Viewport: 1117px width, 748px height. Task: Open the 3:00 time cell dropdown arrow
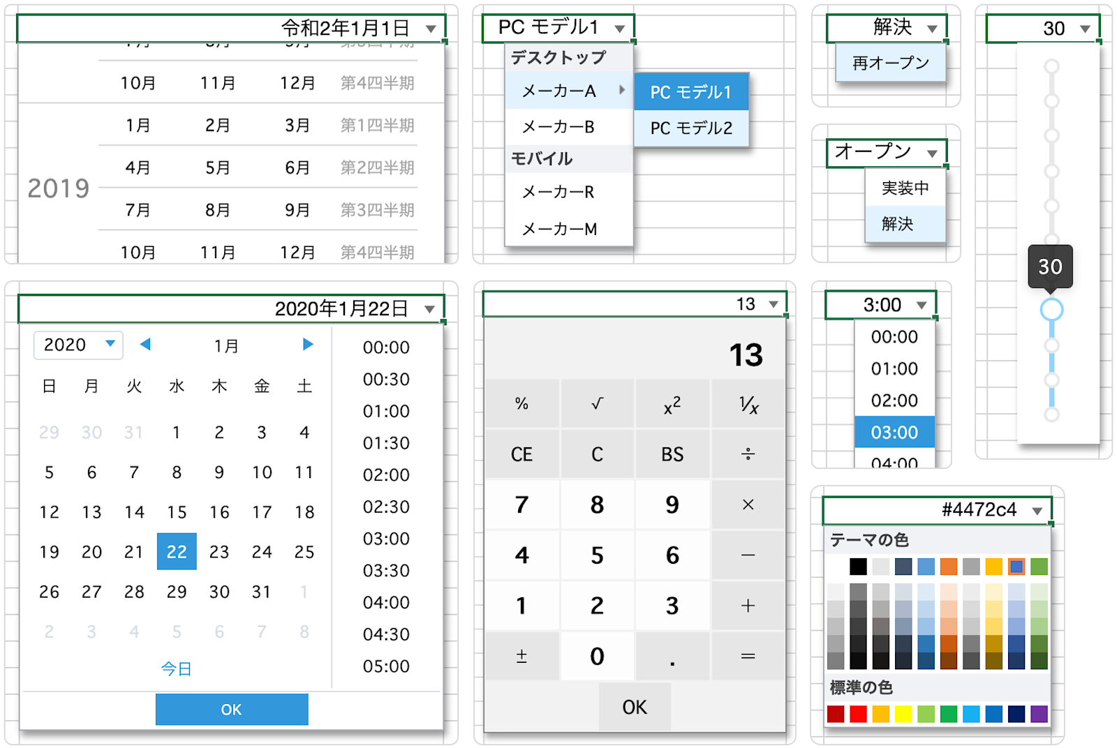pyautogui.click(x=922, y=305)
